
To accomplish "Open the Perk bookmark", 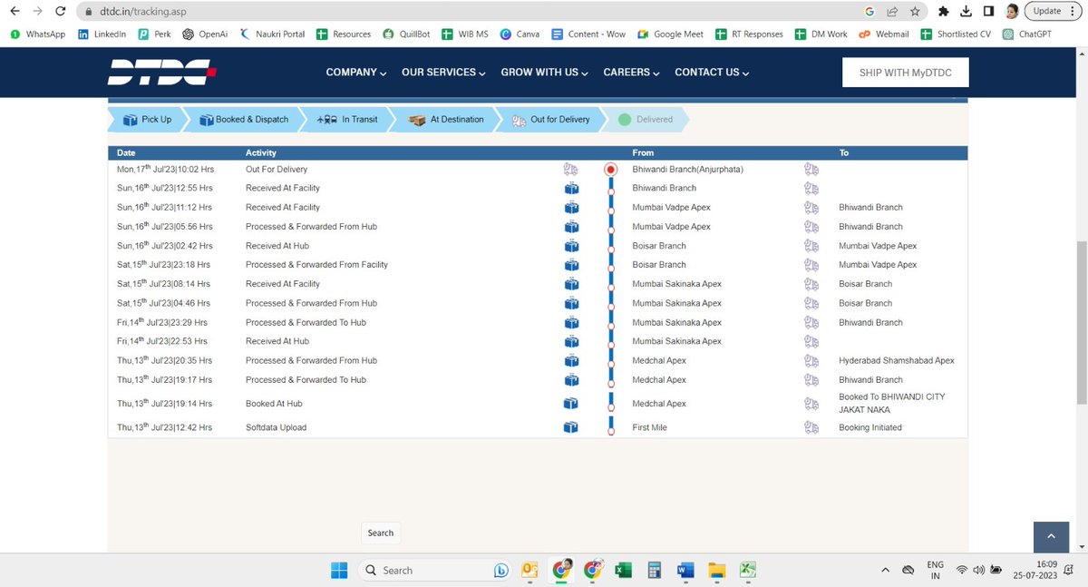I will click(156, 34).
